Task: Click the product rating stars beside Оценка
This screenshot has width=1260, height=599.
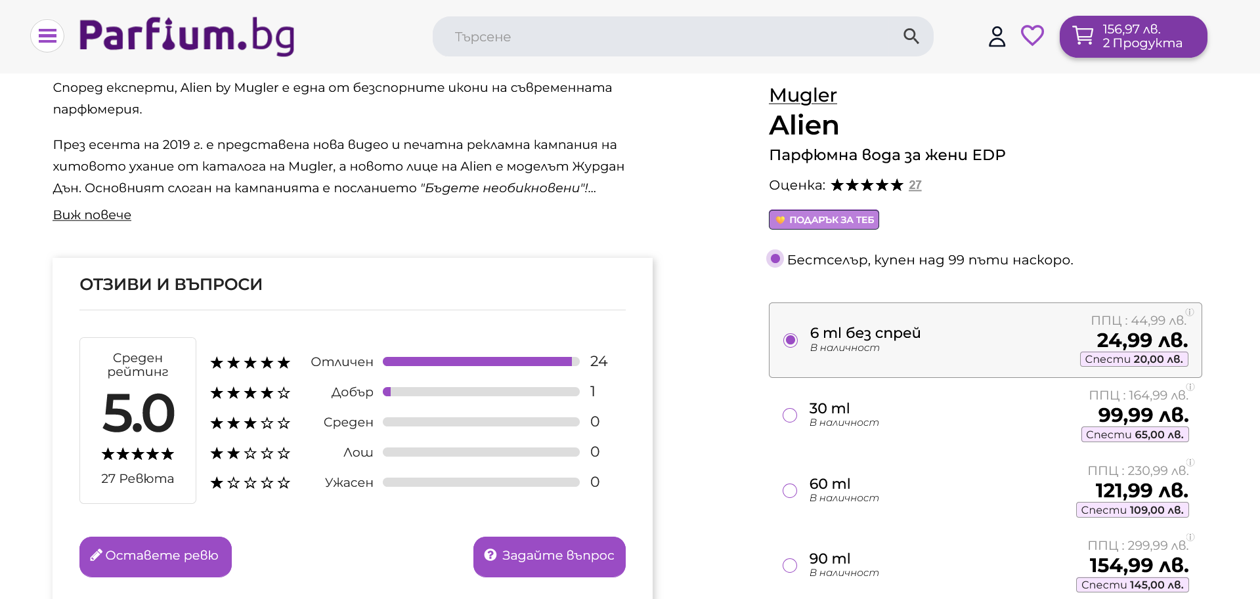Action: 867,185
